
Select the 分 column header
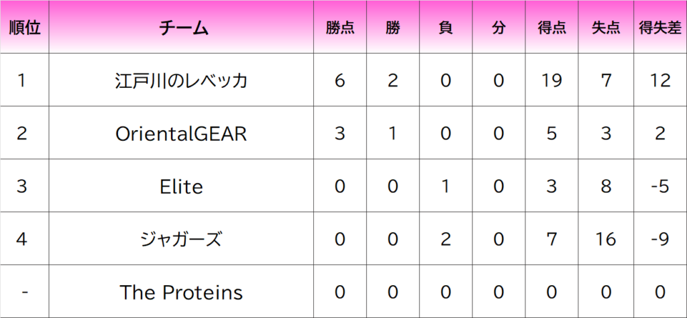(498, 28)
